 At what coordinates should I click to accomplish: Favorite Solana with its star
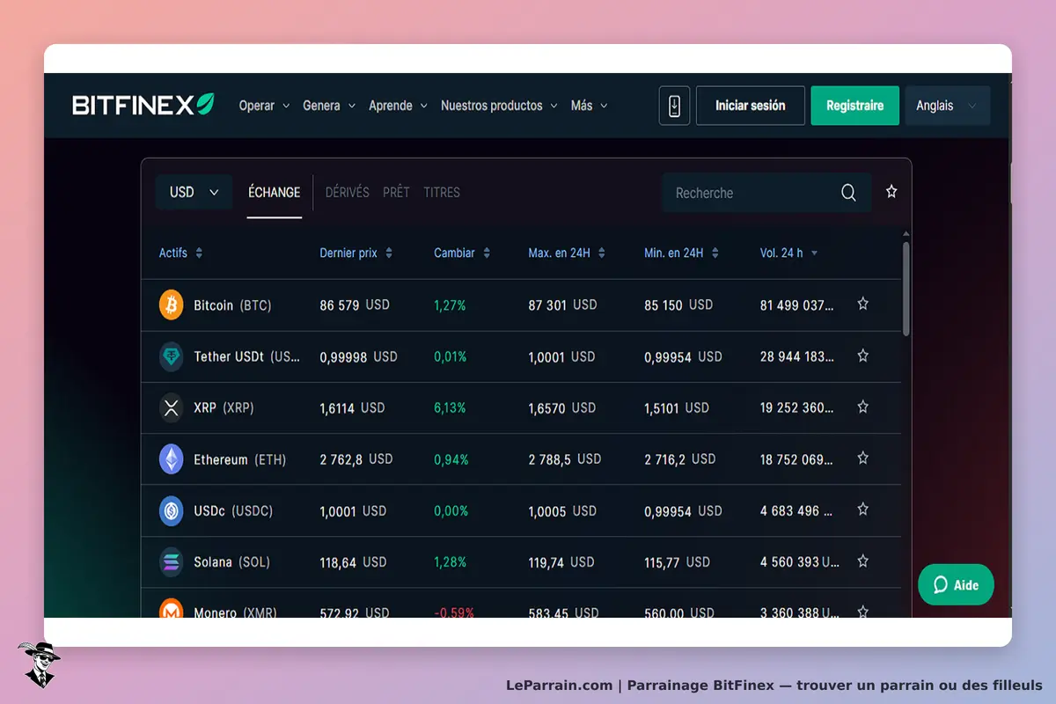(863, 561)
